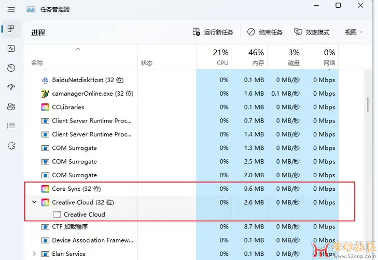The image size is (378, 260).
Task: Click the 0.1 MB/秒 disk value
Action: 285,94
